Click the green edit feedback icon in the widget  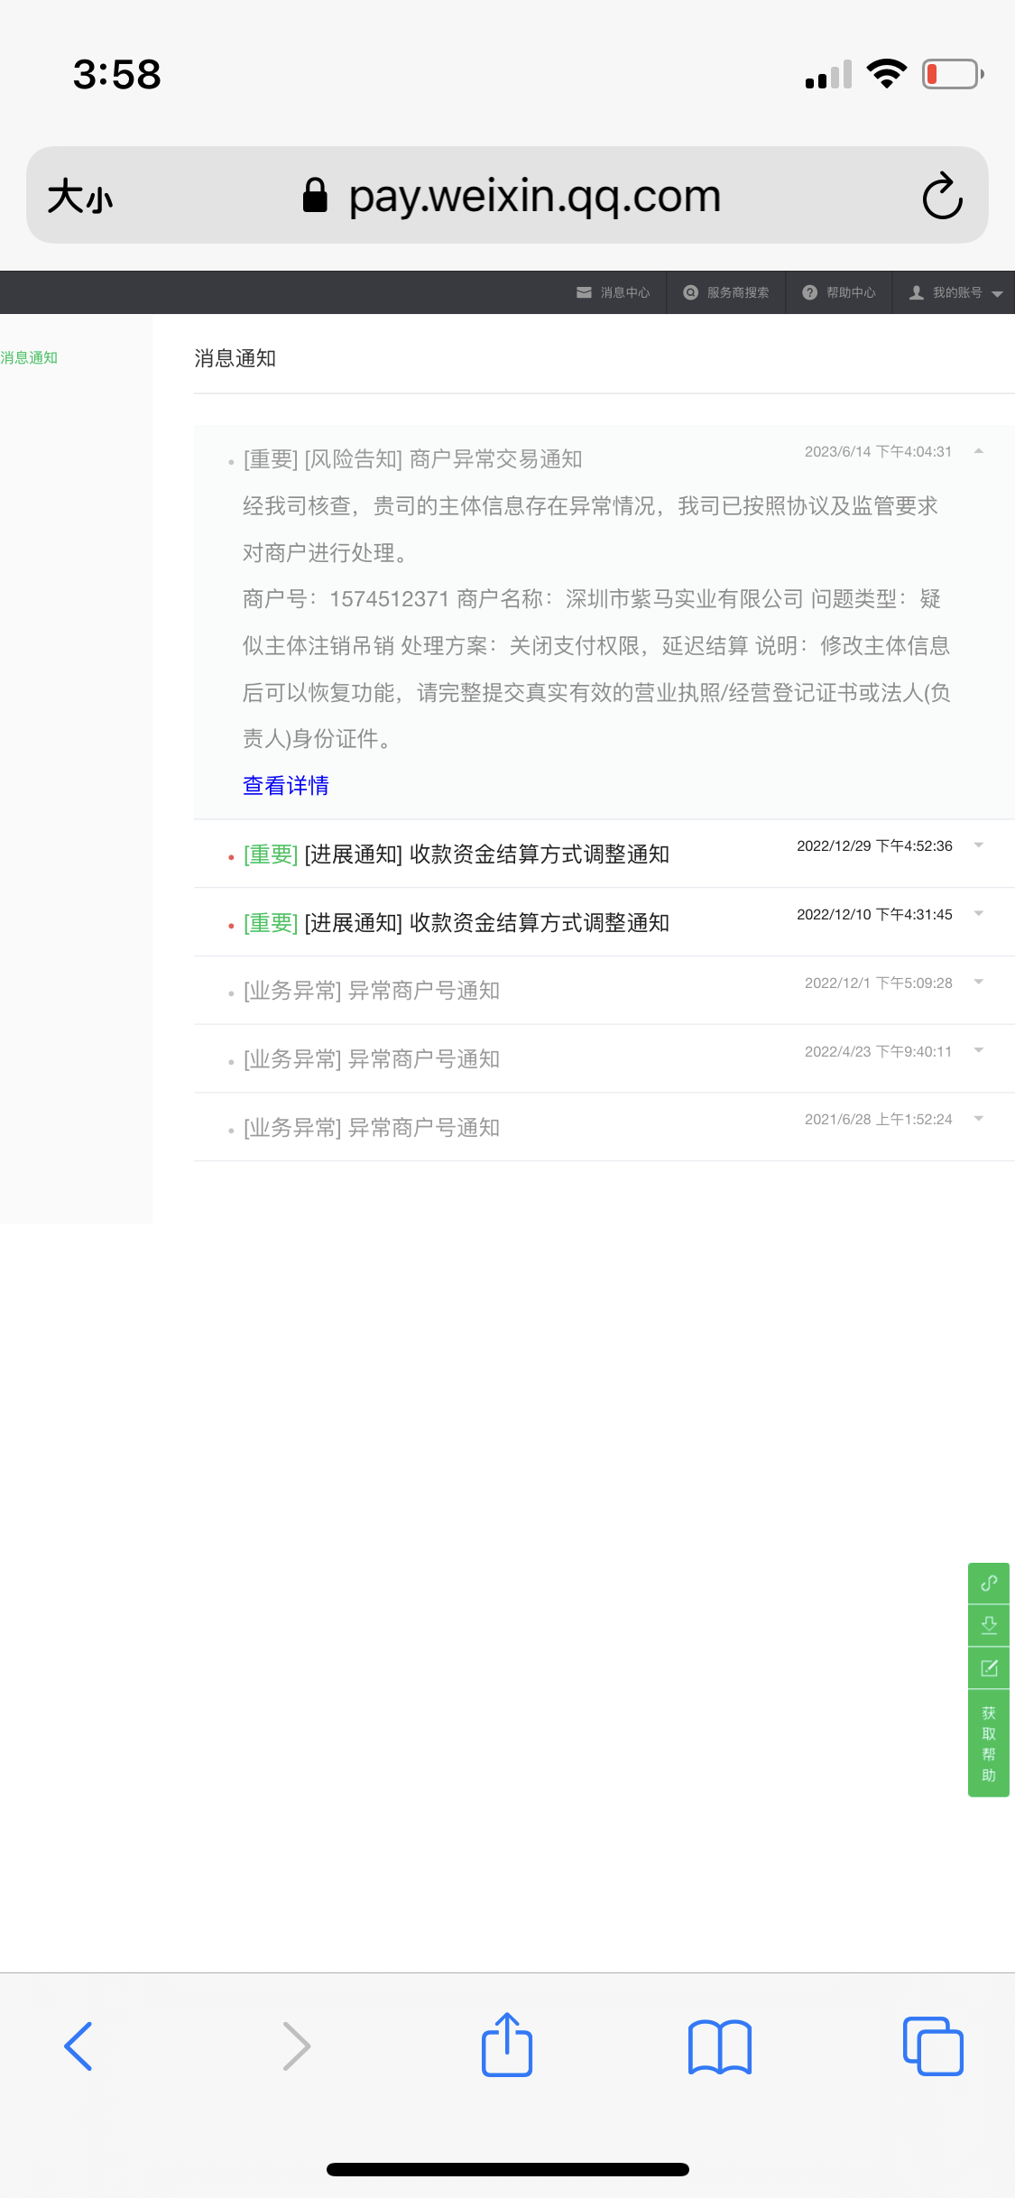pyautogui.click(x=989, y=1667)
